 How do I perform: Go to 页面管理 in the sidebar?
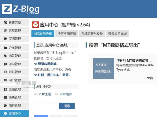pyautogui.click(x=15, y=39)
